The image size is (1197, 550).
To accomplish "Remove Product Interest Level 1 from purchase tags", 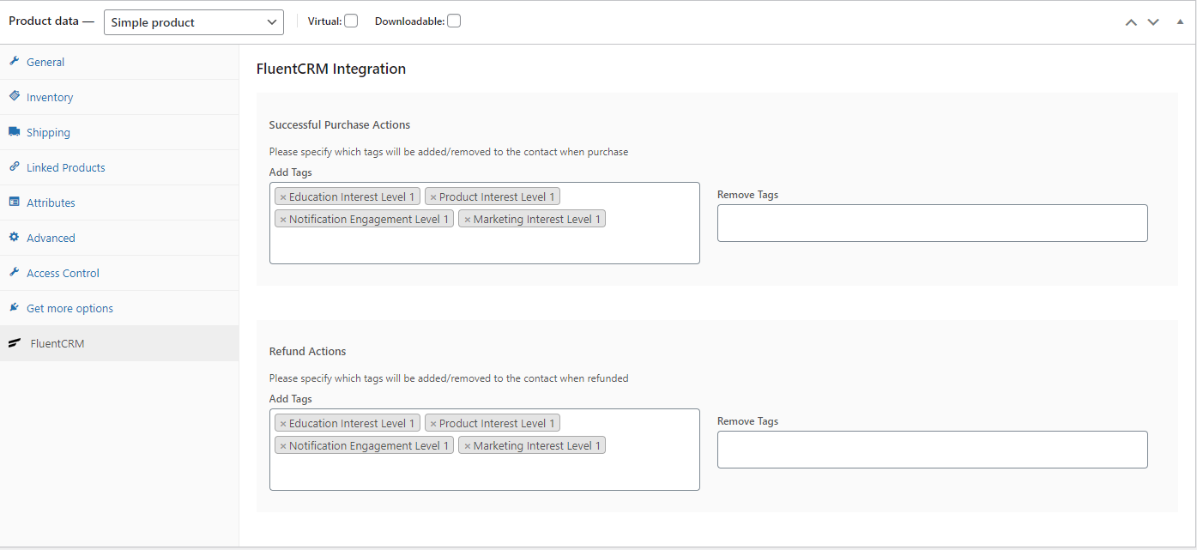I will [x=433, y=197].
